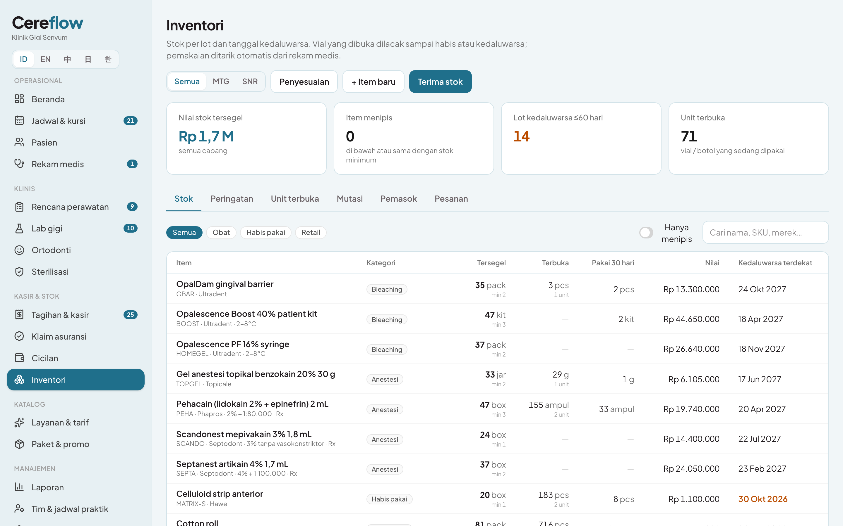Viewport: 843px width, 526px height.
Task: Open the Lot kedaluwarsa ≤60 hari card
Action: (x=581, y=139)
